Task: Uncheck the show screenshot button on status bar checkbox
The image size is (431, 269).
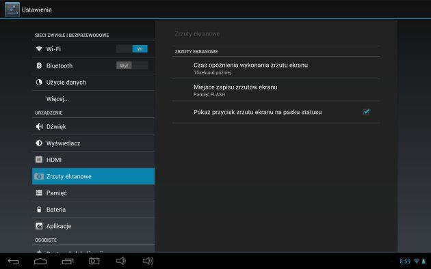Action: click(x=366, y=112)
